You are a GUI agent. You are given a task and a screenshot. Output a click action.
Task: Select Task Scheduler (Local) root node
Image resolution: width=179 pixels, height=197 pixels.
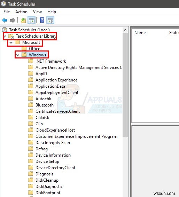point(29,30)
